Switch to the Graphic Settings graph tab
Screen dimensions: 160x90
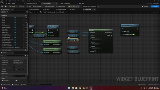click(x=61, y=9)
